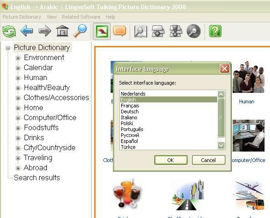Expand the Calendar tree node
The height and width of the screenshot is (218, 270).
[x=18, y=68]
